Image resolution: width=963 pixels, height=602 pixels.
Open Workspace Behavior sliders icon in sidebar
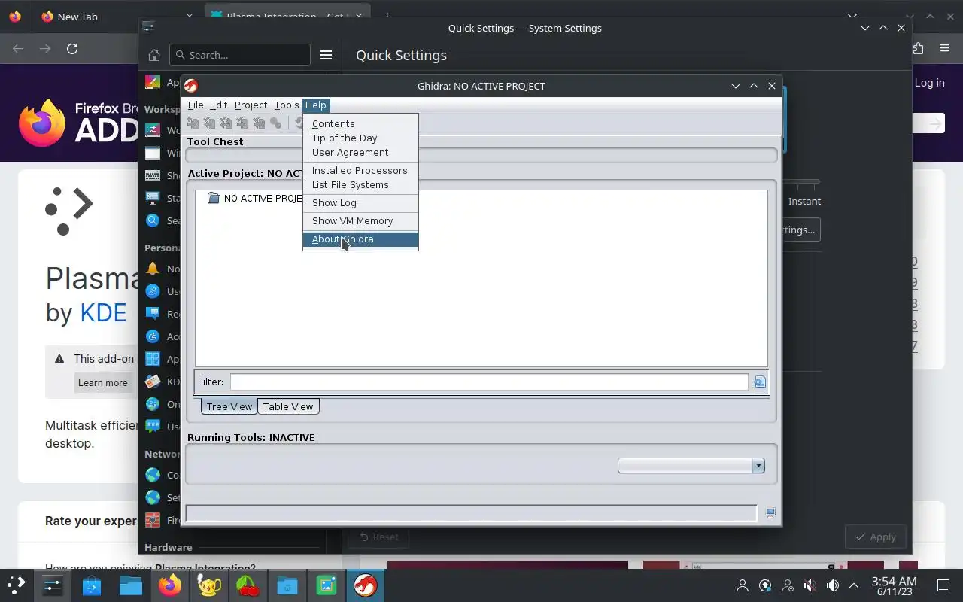click(153, 130)
